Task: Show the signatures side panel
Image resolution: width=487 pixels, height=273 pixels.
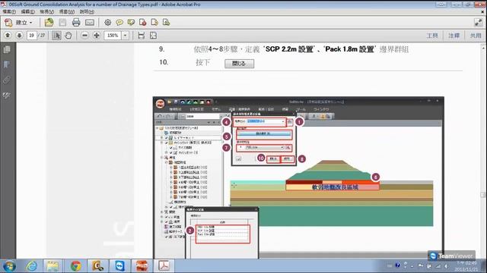Action: 7,95
